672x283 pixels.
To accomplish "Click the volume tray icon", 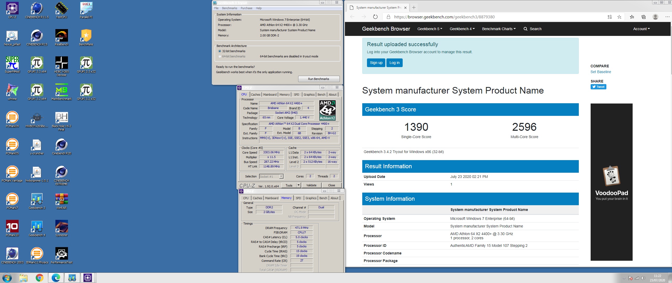I will [643, 278].
